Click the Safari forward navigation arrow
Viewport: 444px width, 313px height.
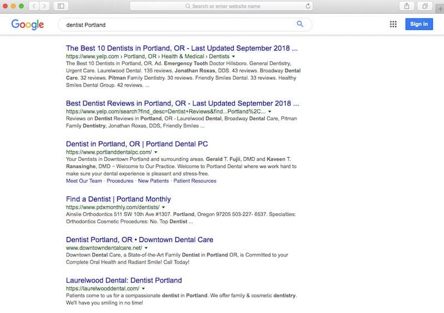[44, 6]
